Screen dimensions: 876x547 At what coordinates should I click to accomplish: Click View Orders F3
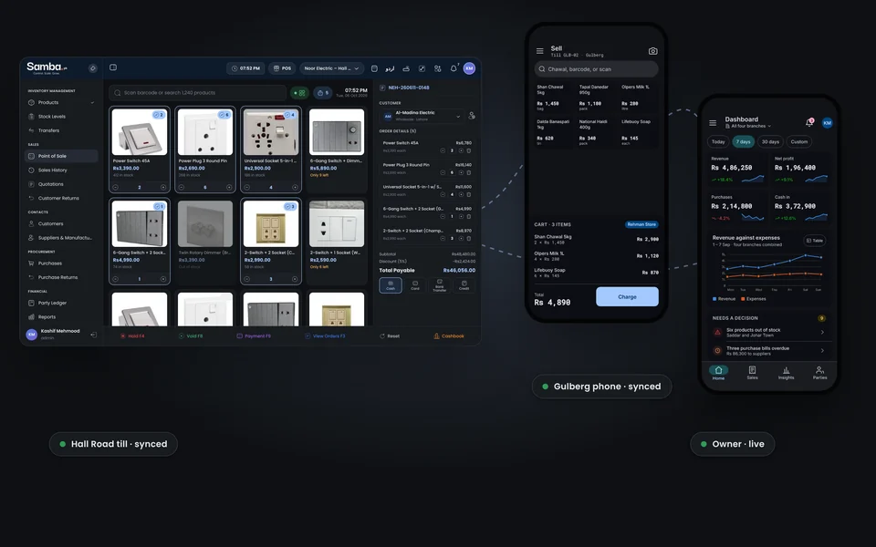pyautogui.click(x=325, y=336)
